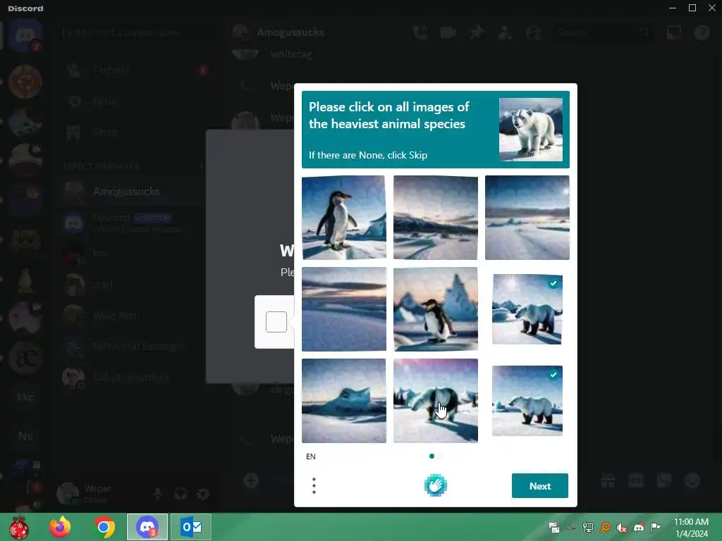Open Outlook from the taskbar
Screen dimensions: 722x541
click(x=191, y=527)
